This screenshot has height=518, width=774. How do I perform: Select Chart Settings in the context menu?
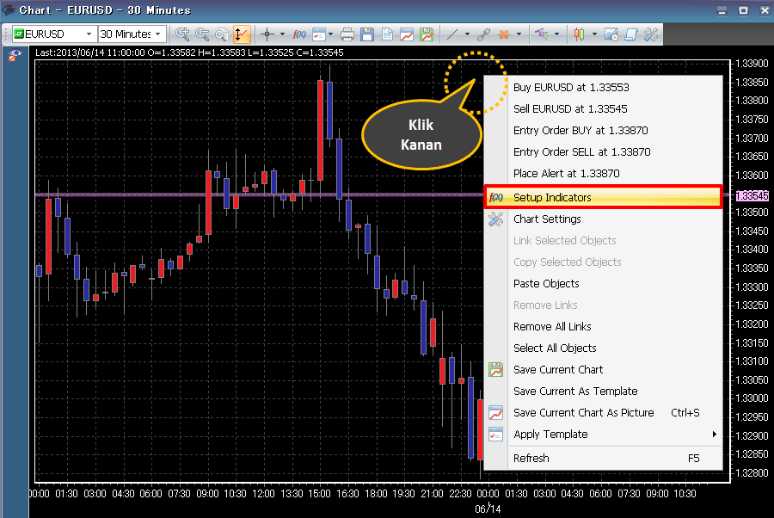click(547, 219)
